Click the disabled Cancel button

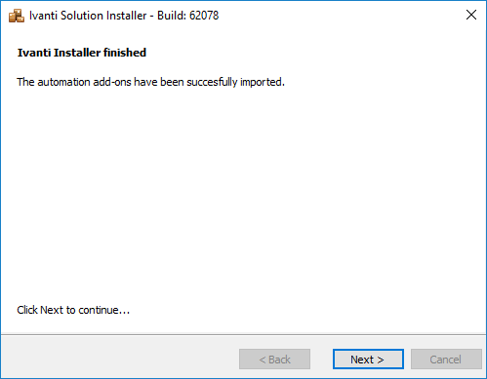pos(446,360)
